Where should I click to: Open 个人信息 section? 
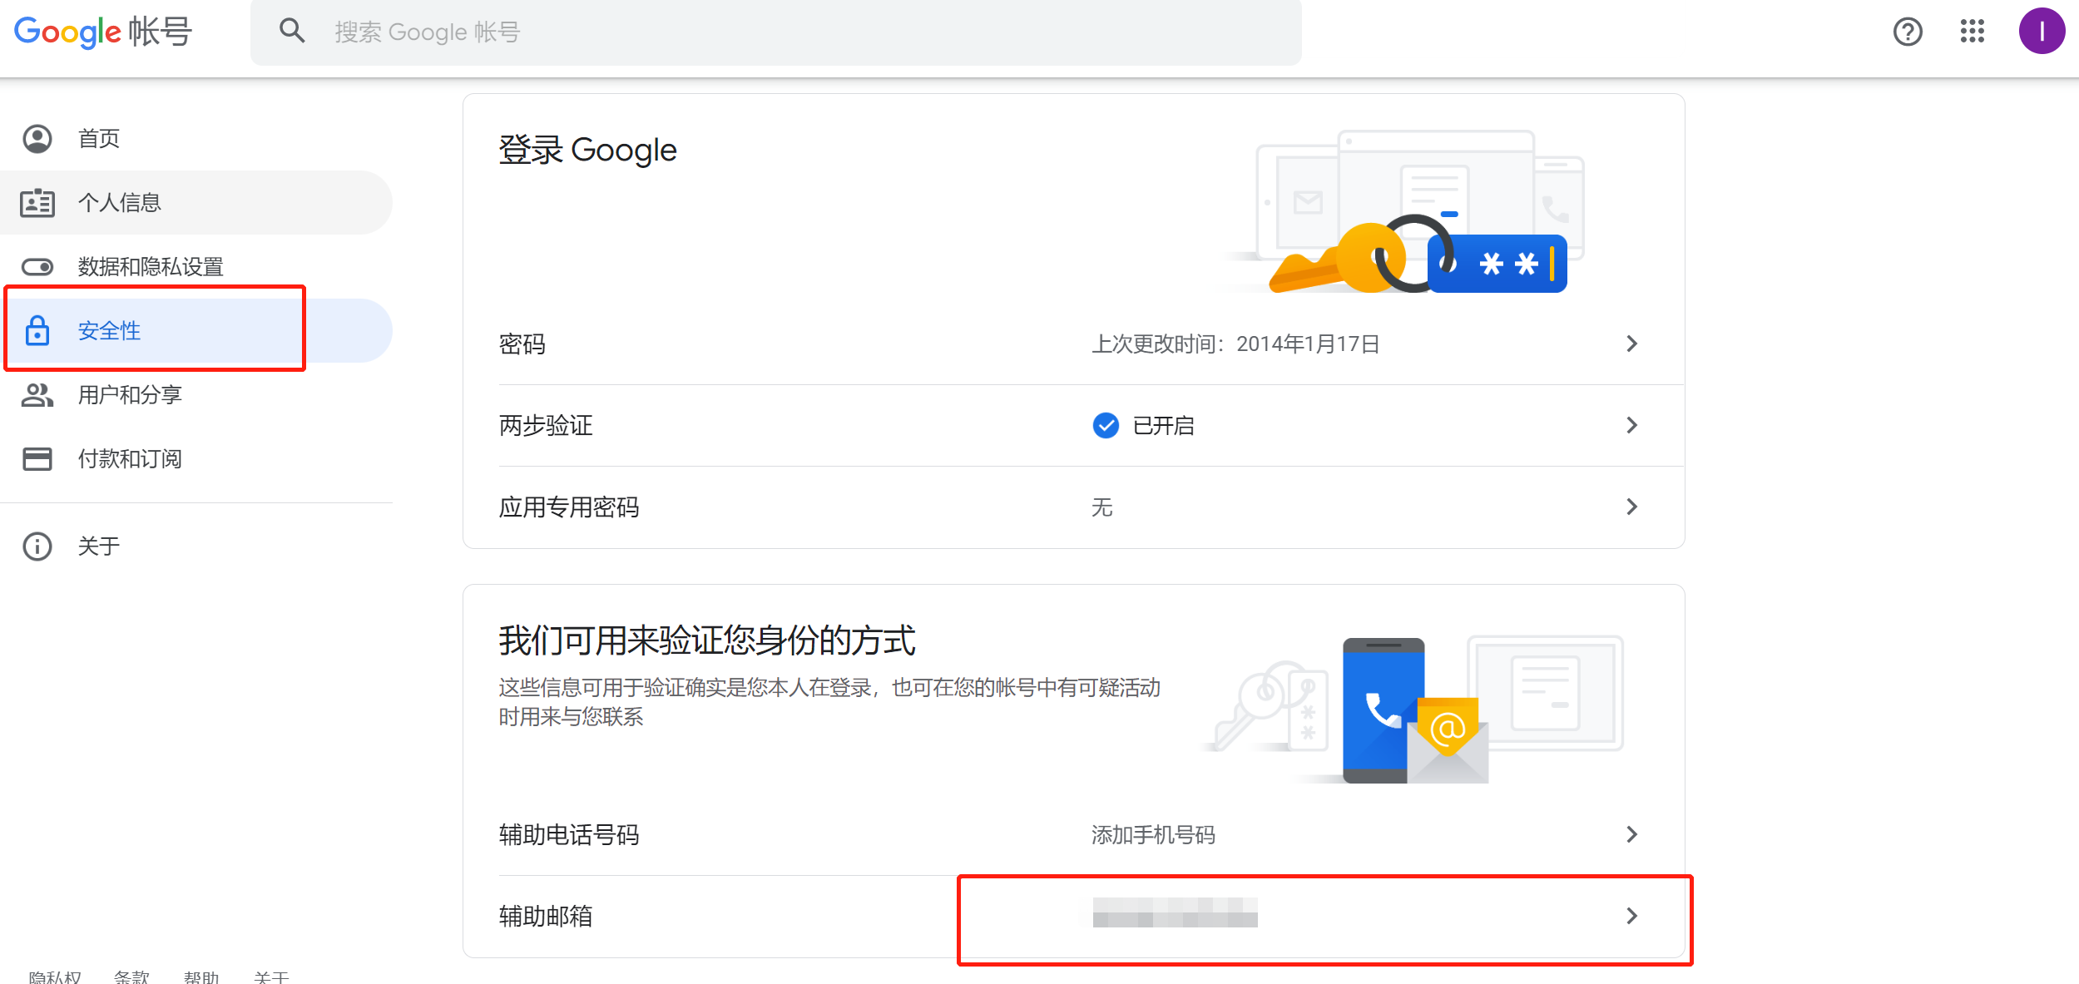(196, 202)
